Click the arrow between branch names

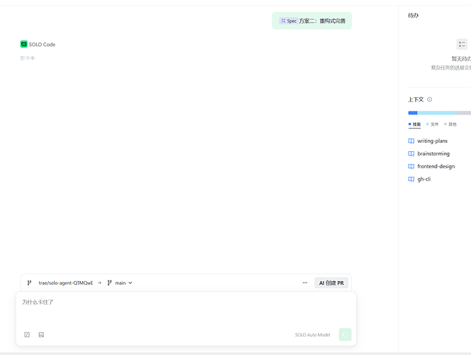click(x=99, y=283)
